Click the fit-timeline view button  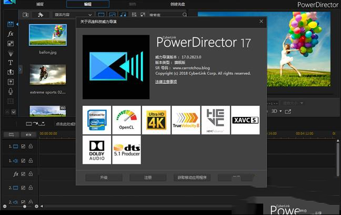click(x=11, y=135)
